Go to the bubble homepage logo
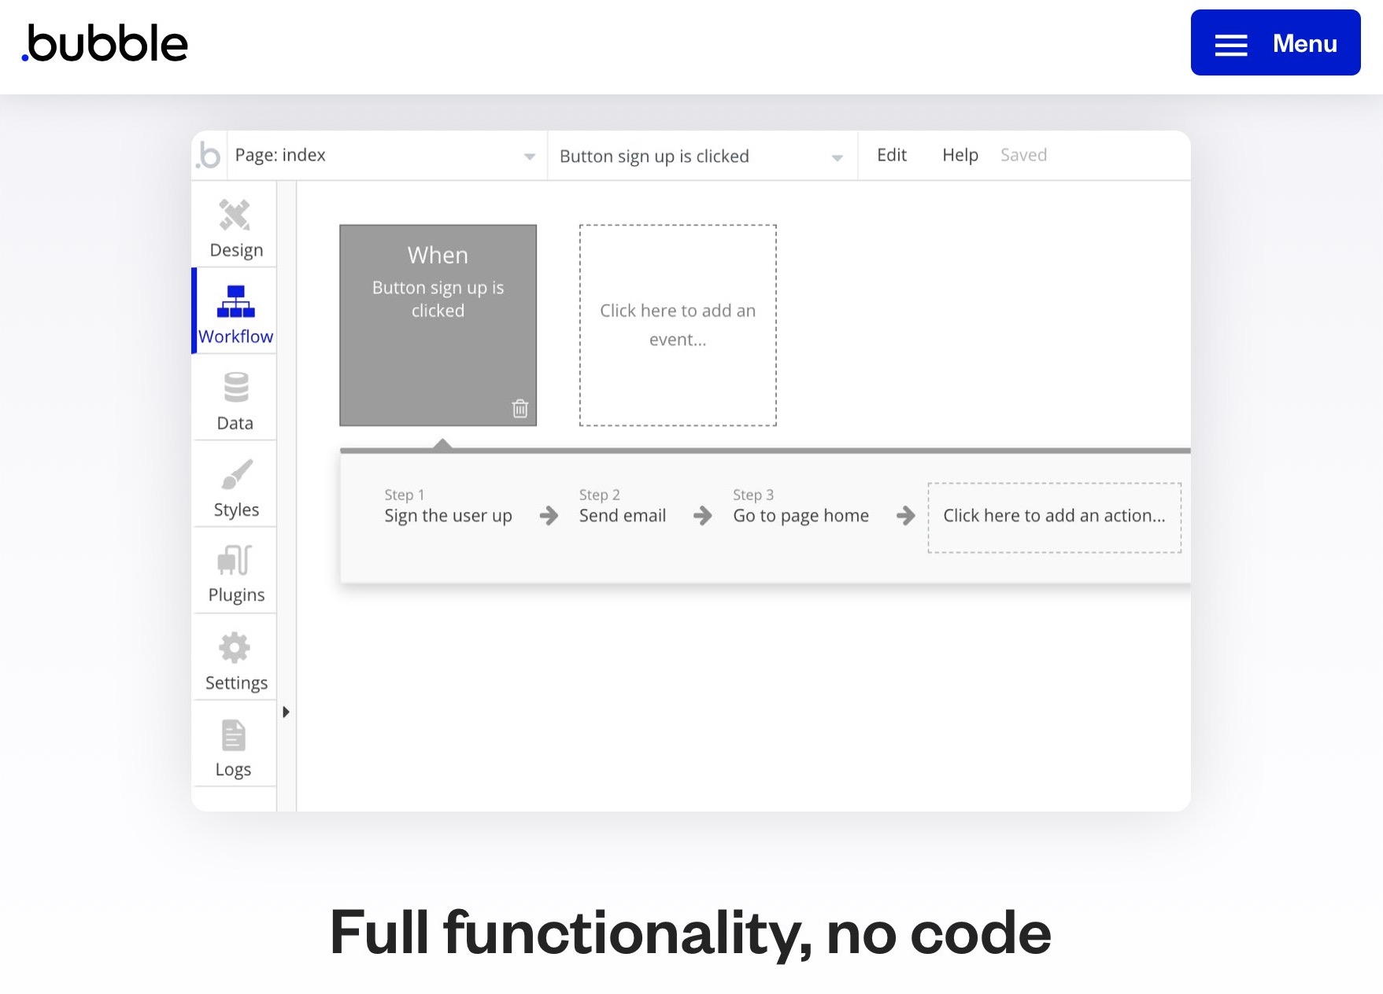 click(x=105, y=43)
